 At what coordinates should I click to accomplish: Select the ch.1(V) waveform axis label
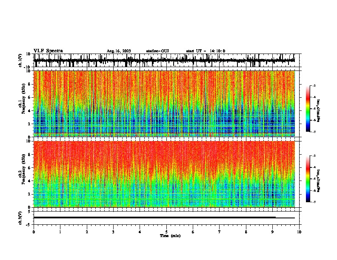[x=20, y=60]
